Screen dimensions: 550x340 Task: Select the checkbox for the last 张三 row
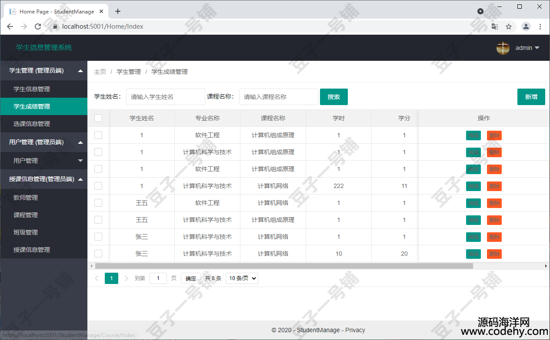coord(98,254)
